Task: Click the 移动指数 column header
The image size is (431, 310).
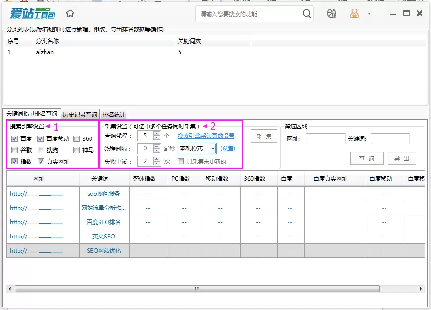Action: (221, 179)
